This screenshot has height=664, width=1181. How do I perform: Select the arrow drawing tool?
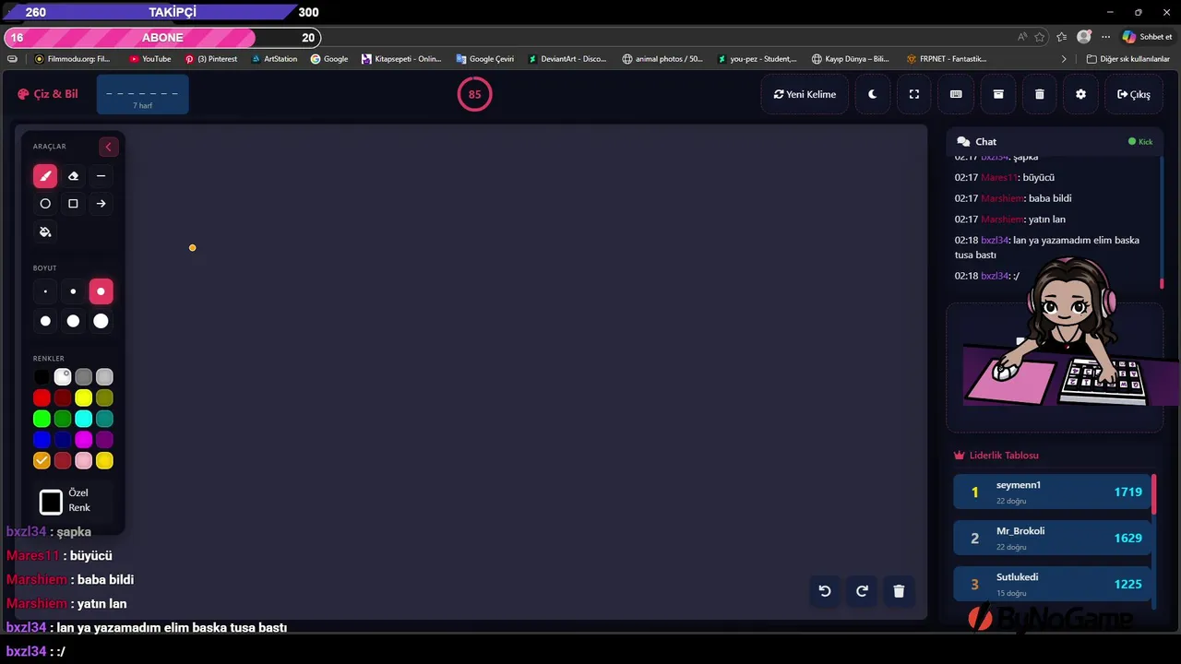(101, 204)
